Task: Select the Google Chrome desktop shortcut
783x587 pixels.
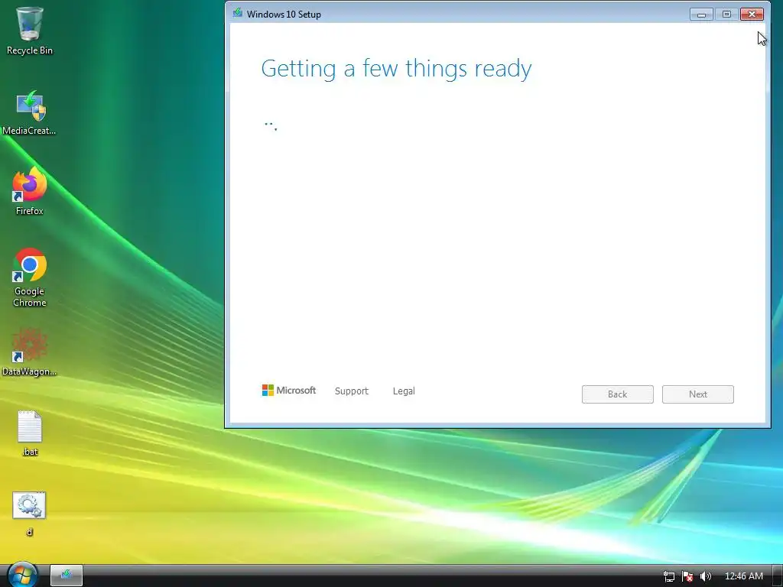Action: pos(30,278)
